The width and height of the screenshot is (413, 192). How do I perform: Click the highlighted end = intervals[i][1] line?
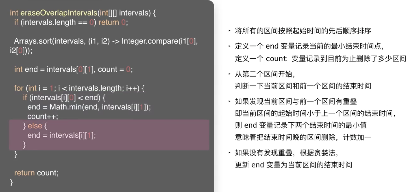(61, 135)
